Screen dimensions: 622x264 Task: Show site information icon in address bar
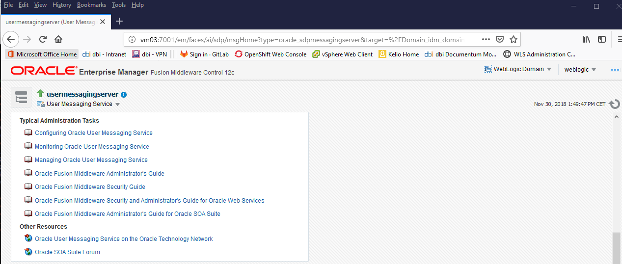click(132, 39)
